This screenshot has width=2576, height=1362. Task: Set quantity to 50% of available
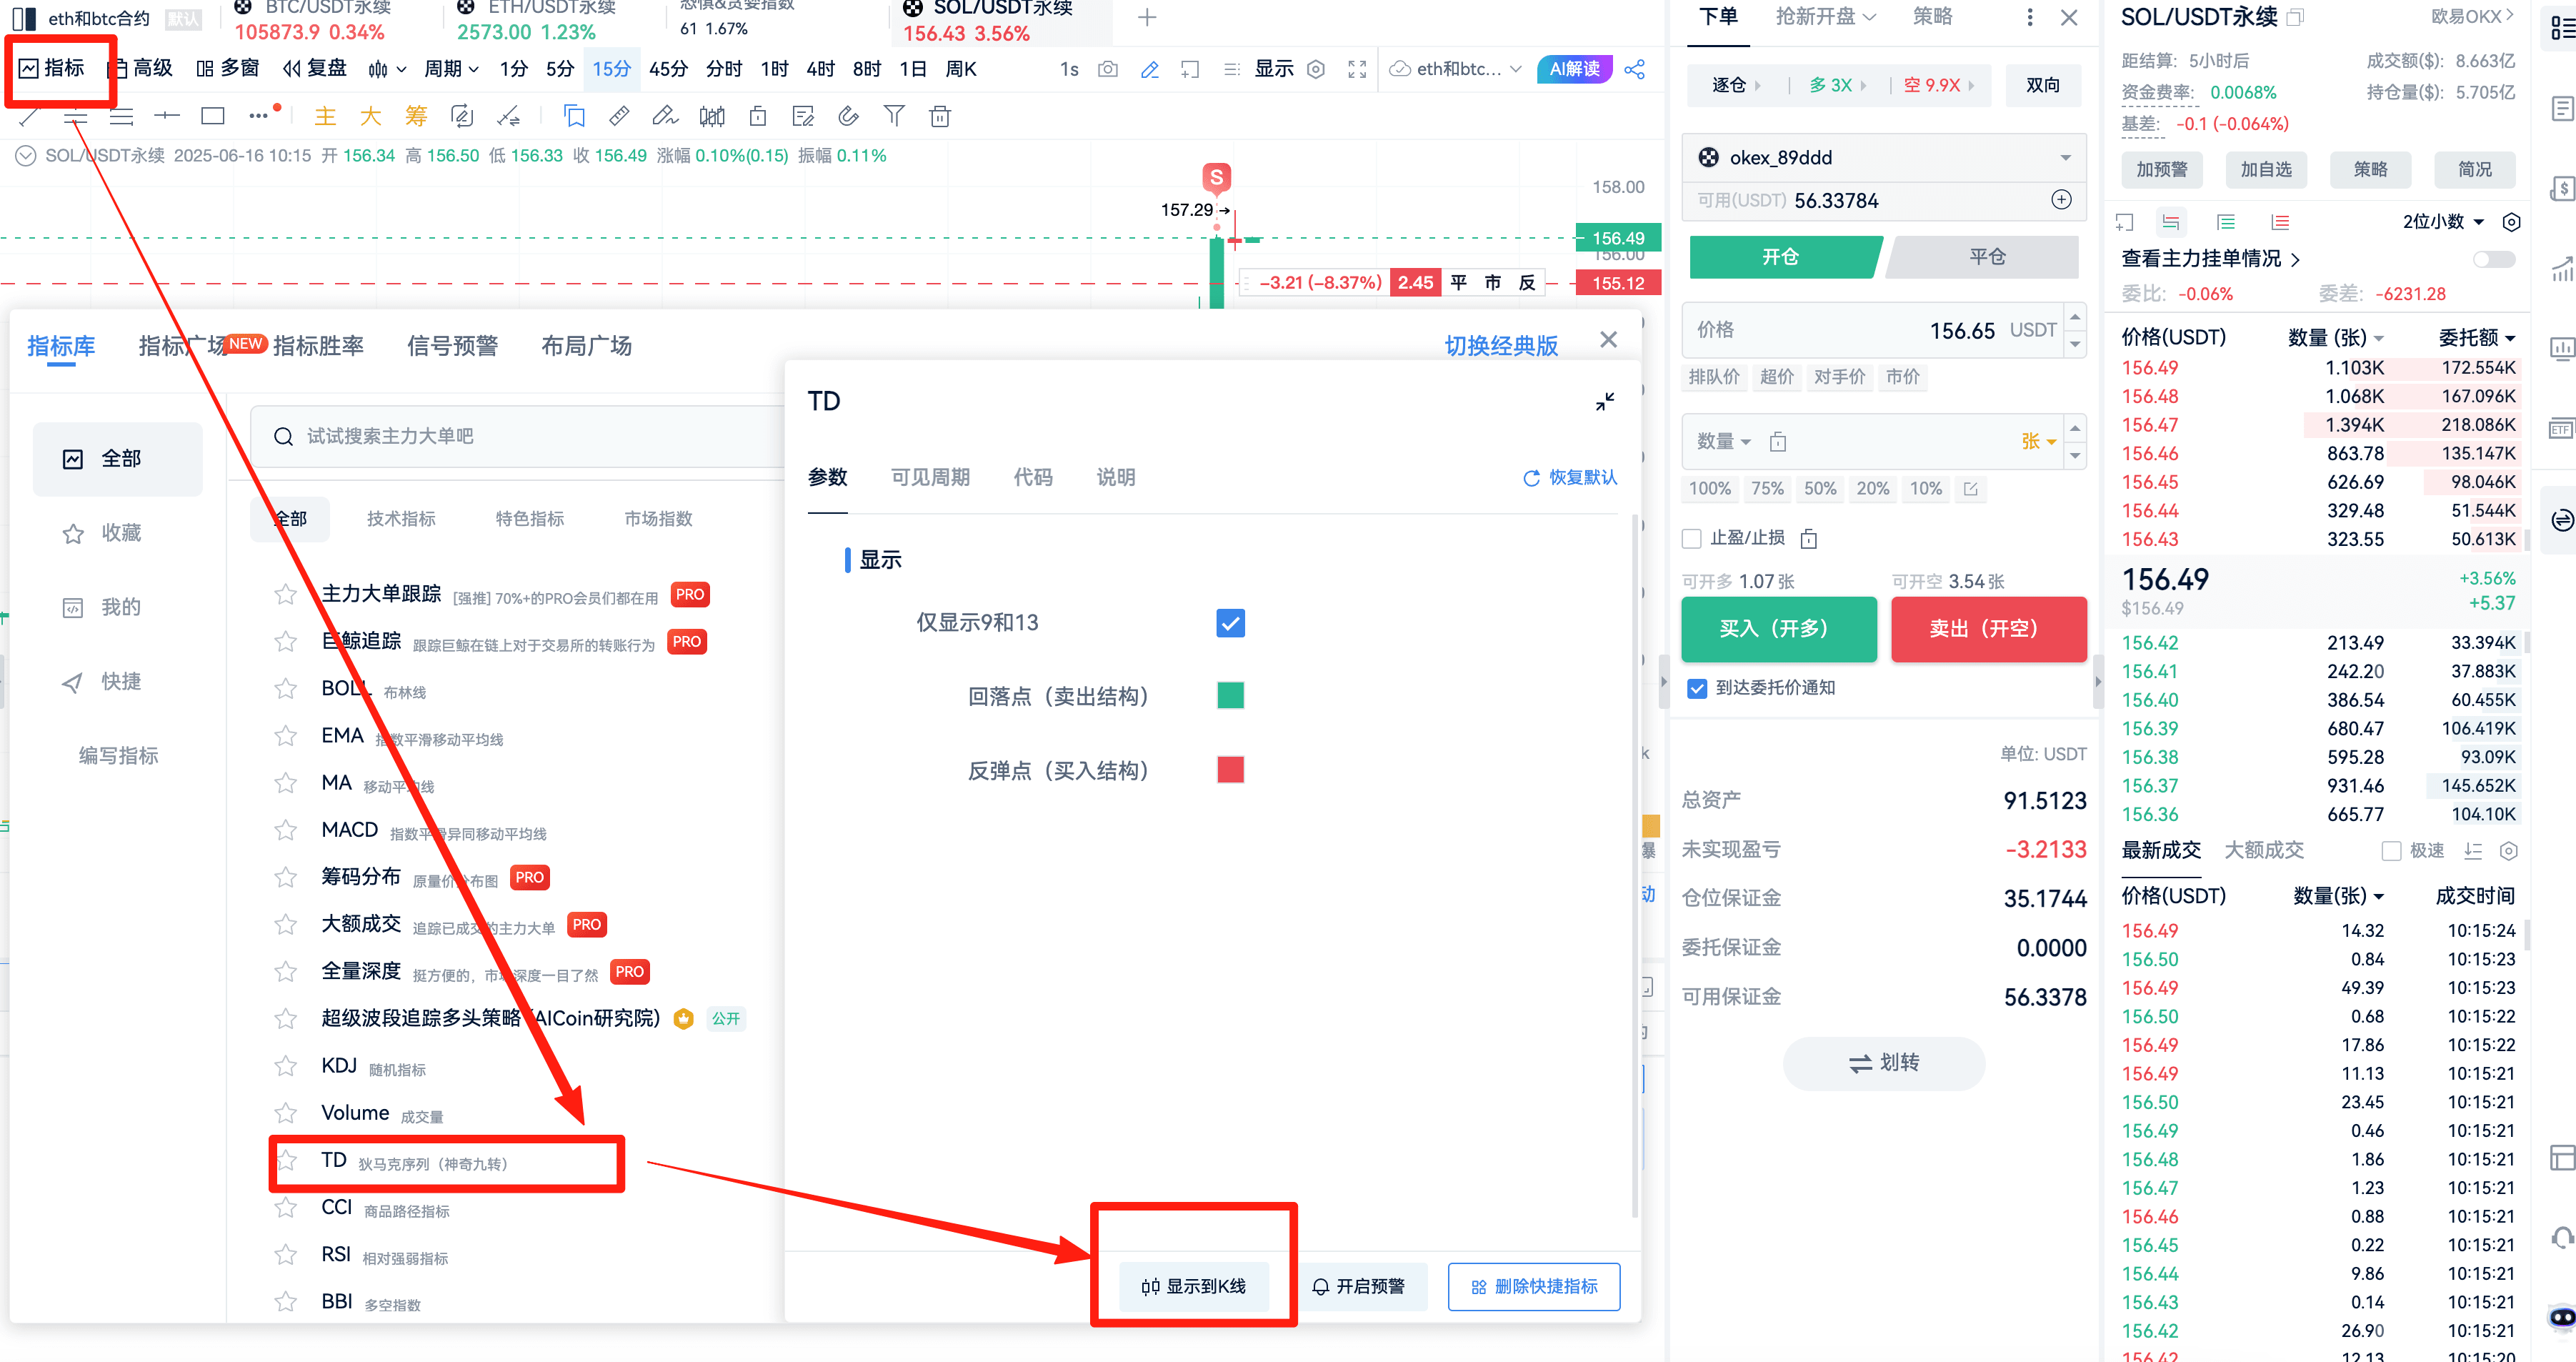tap(1819, 488)
